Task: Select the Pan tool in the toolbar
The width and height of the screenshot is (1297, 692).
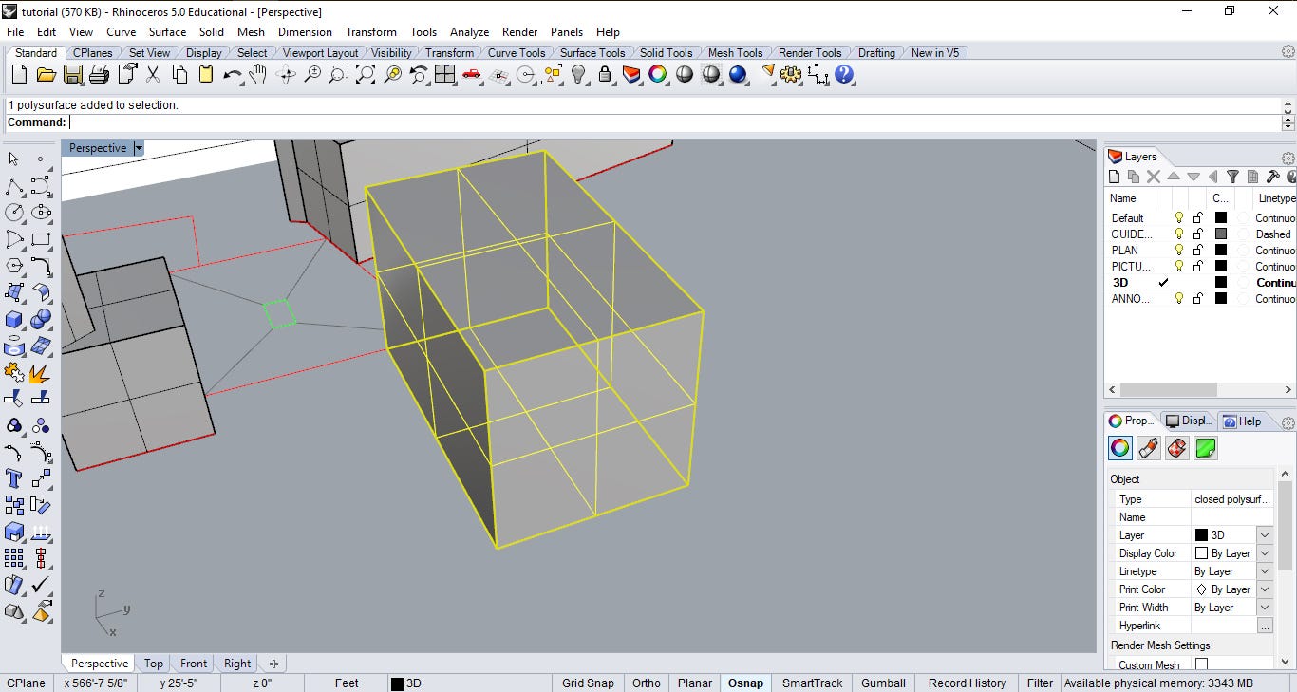Action: (x=257, y=75)
